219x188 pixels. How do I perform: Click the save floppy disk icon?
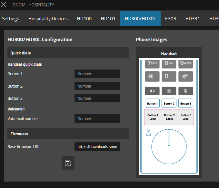[68, 163]
